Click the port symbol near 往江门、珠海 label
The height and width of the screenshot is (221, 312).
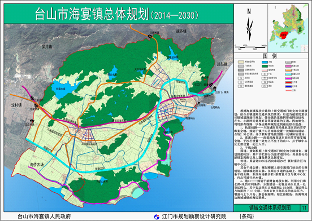pos(215,89)
